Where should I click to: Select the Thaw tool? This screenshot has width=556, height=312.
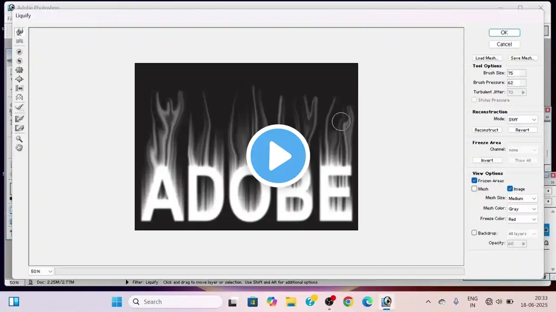pos(19,128)
